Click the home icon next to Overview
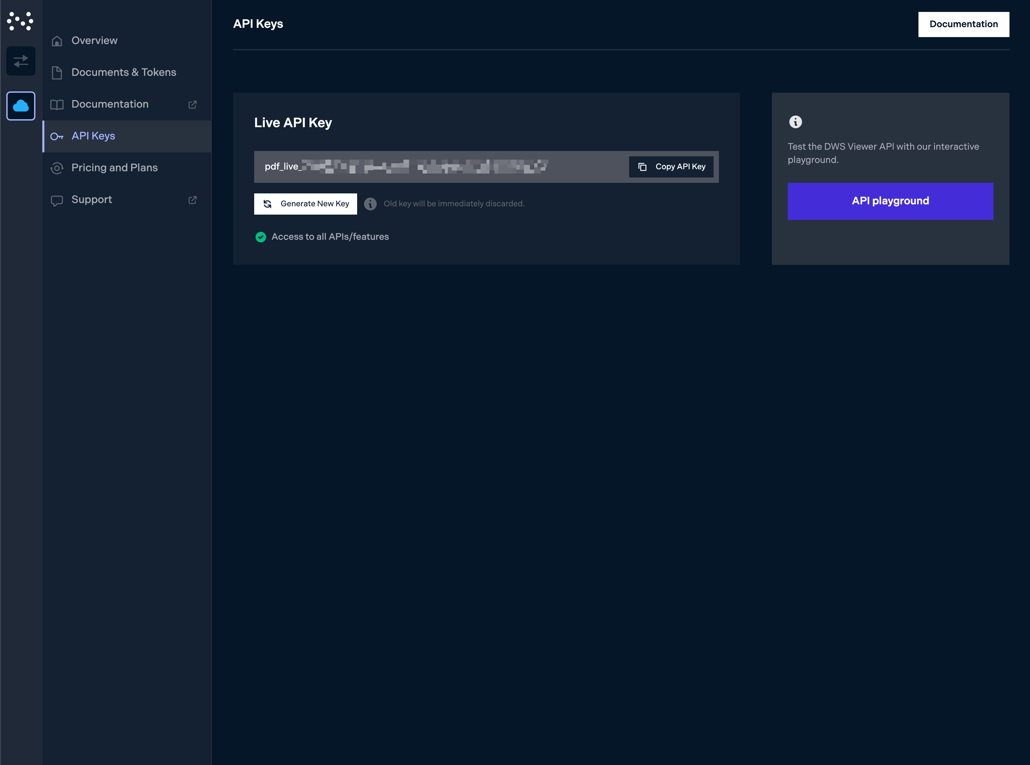This screenshot has width=1030, height=765. 57,41
